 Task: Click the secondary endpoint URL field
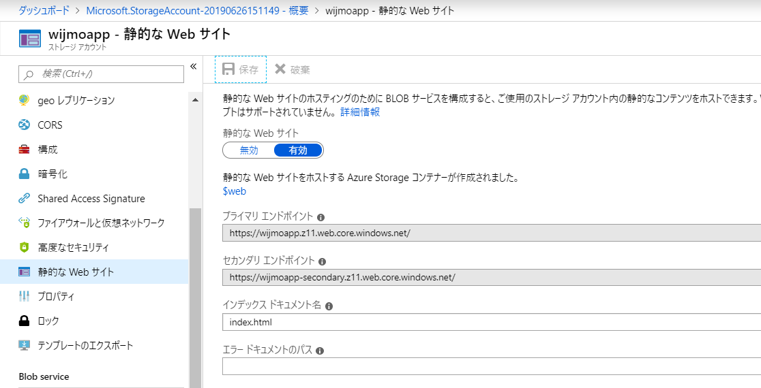[492, 278]
